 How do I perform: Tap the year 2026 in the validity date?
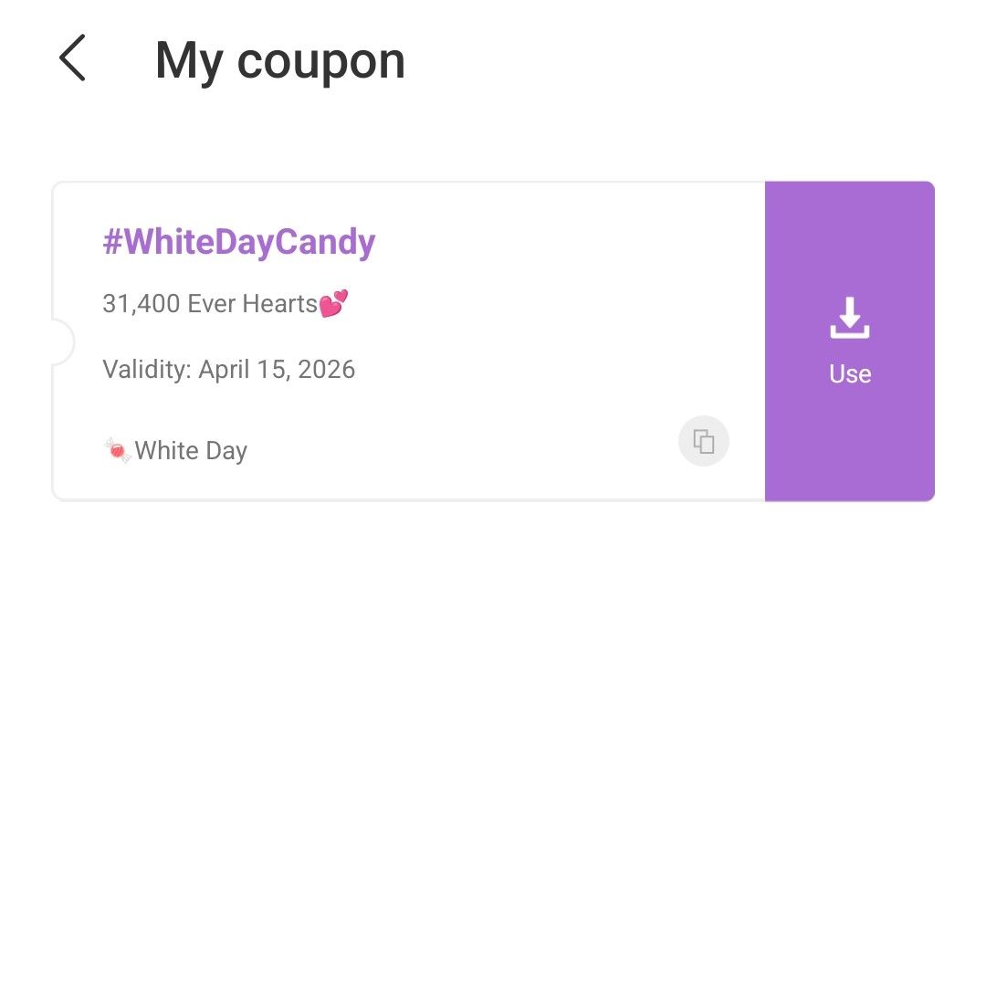coord(326,369)
